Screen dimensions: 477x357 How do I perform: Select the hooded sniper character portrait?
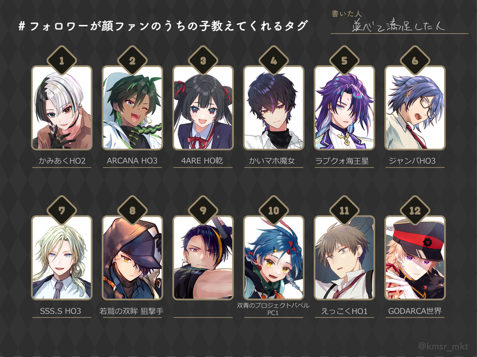pyautogui.click(x=132, y=258)
